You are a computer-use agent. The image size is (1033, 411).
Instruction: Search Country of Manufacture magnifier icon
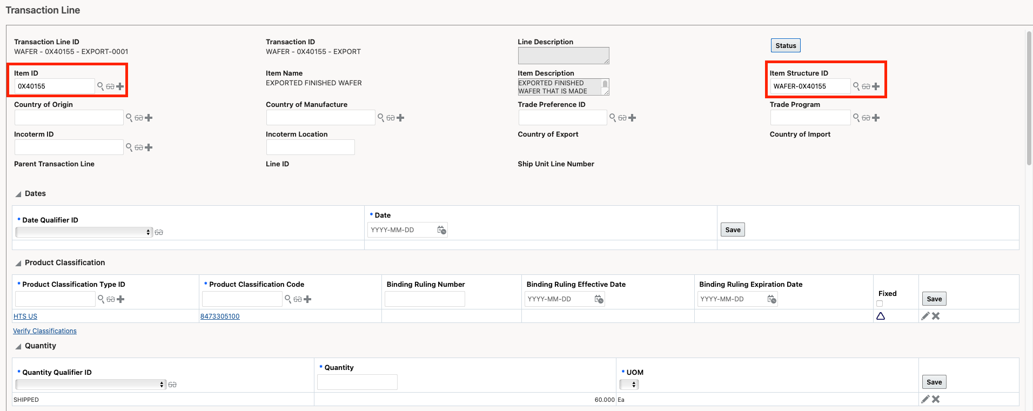click(381, 117)
